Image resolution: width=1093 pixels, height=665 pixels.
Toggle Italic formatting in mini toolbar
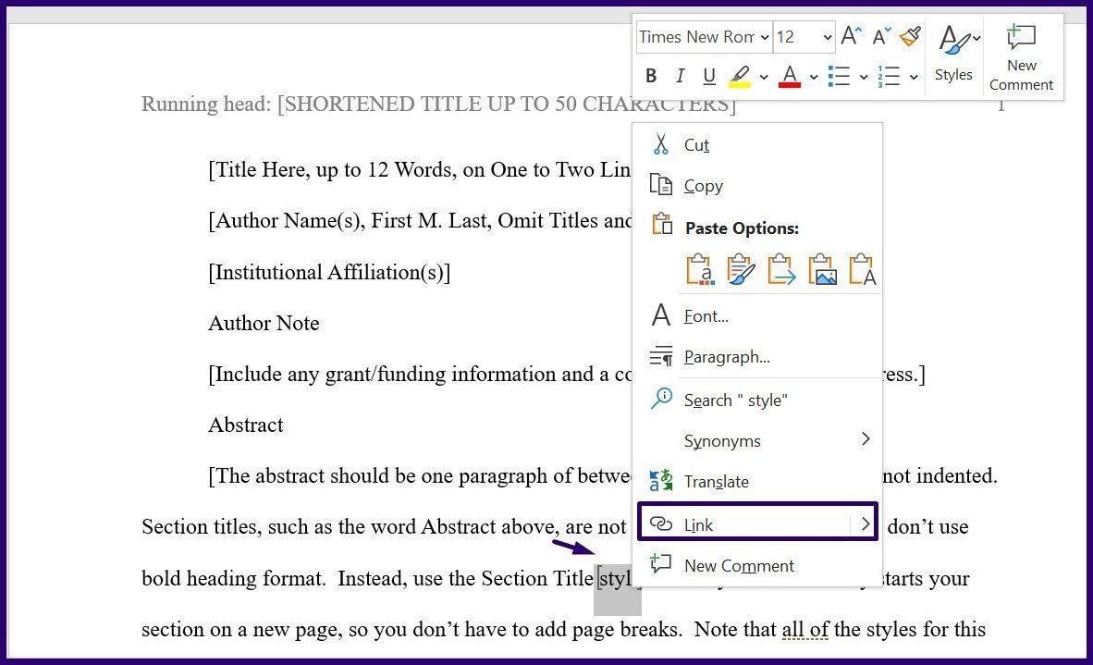click(681, 75)
